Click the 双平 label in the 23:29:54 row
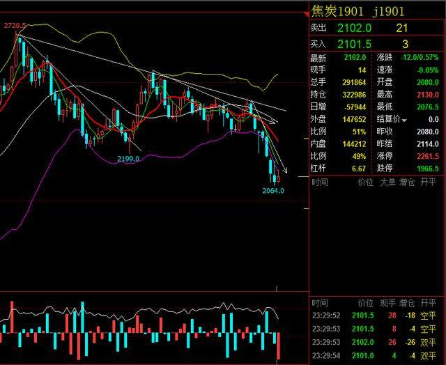This screenshot has width=446, height=365. [428, 356]
